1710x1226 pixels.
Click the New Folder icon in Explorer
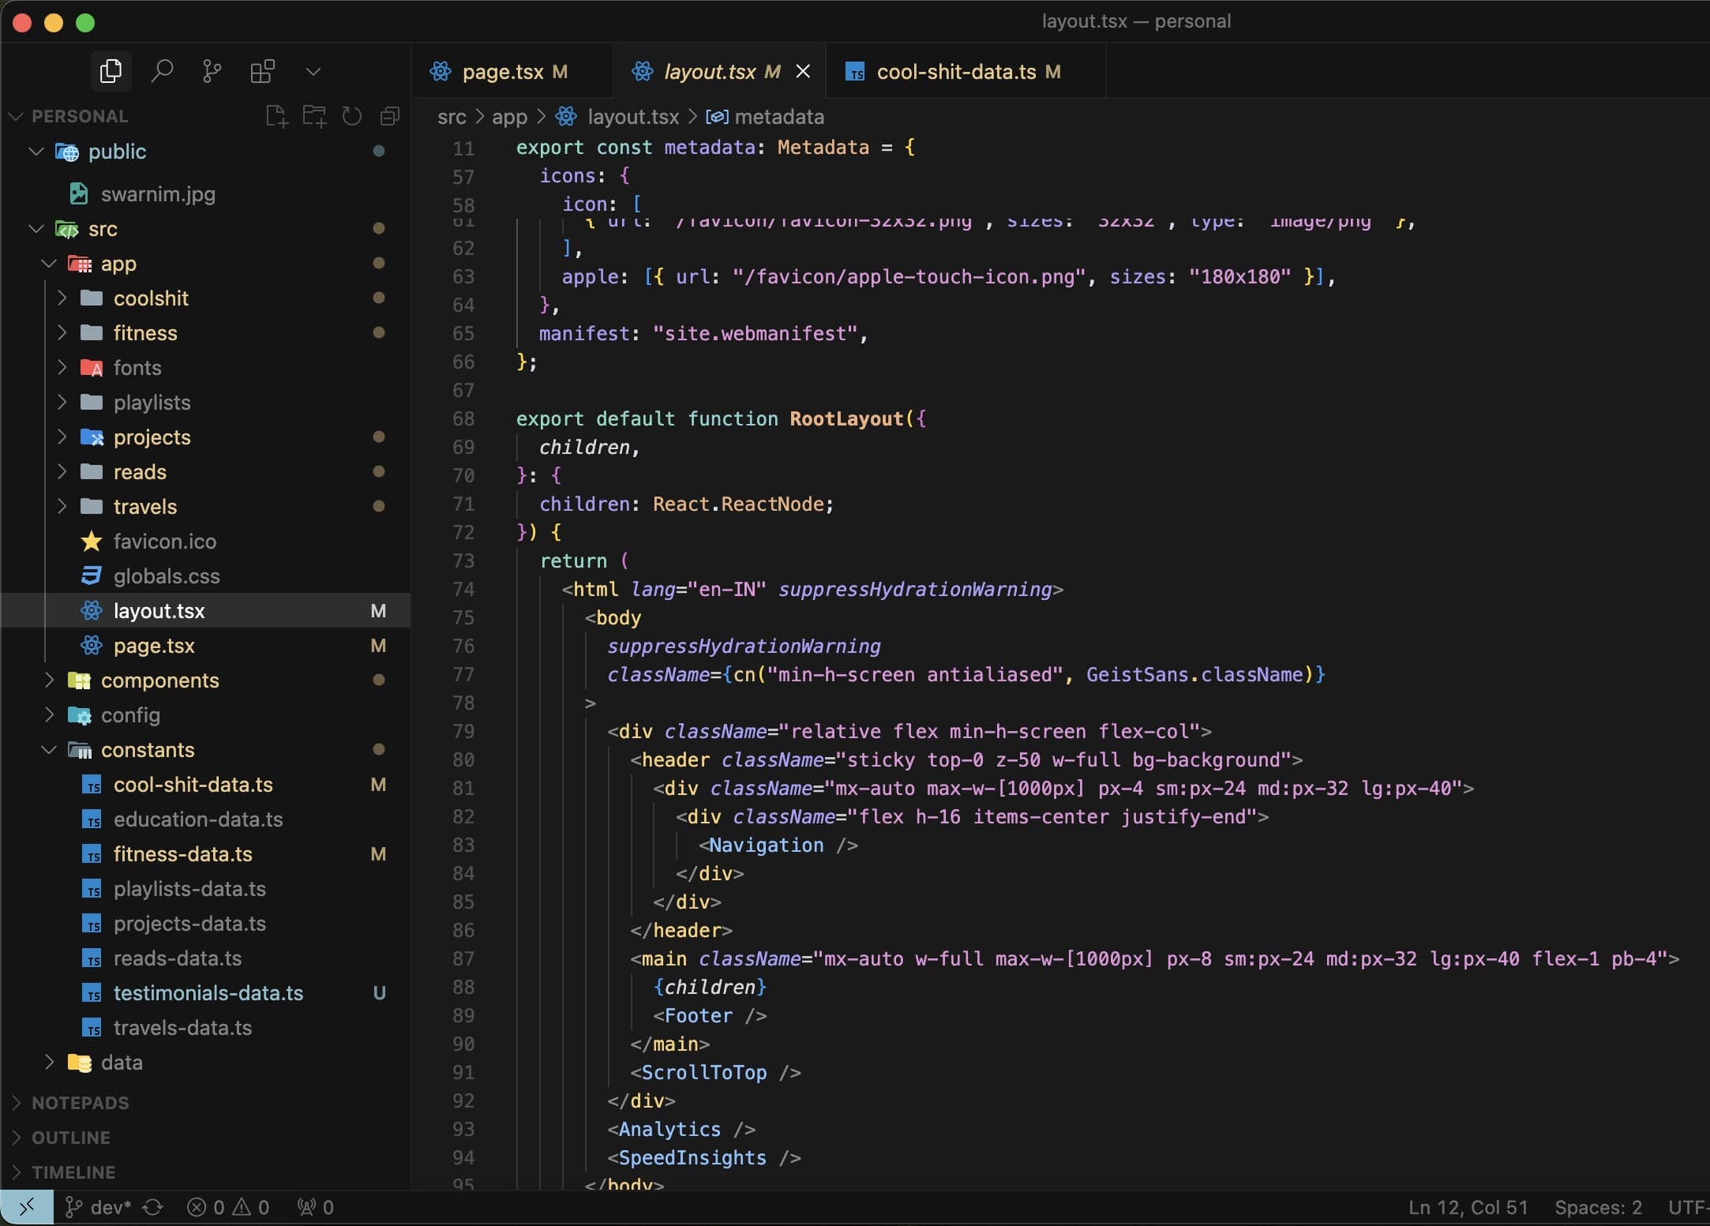pos(314,117)
